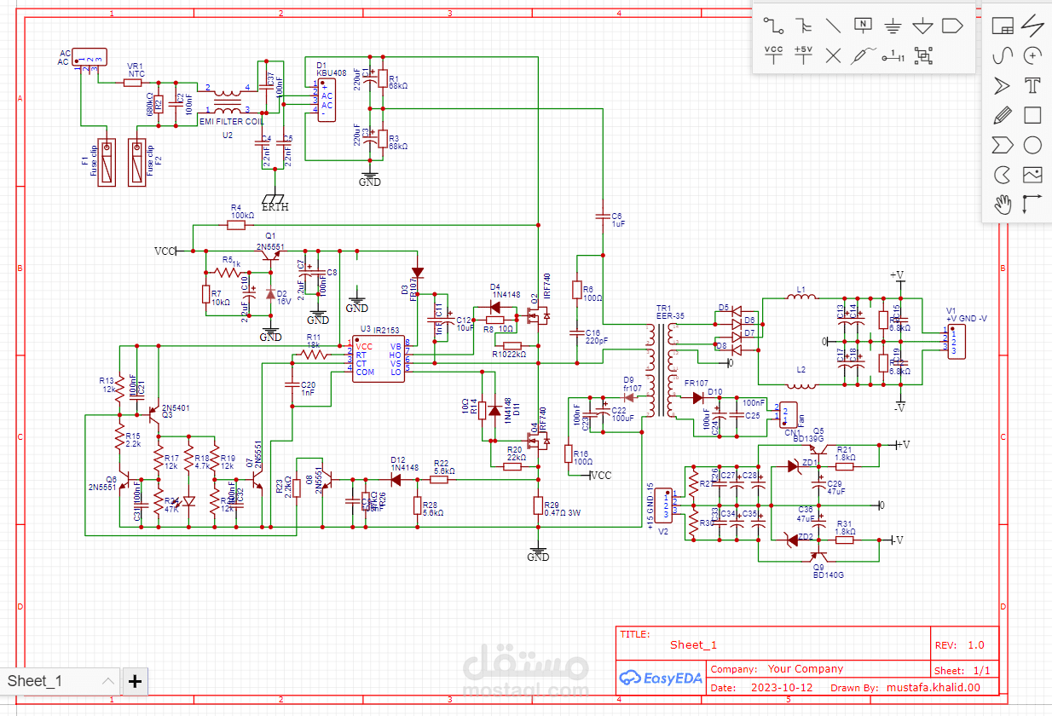Screen dimensions: 1052x716
Task: Select the Image insert tool
Action: click(1032, 175)
